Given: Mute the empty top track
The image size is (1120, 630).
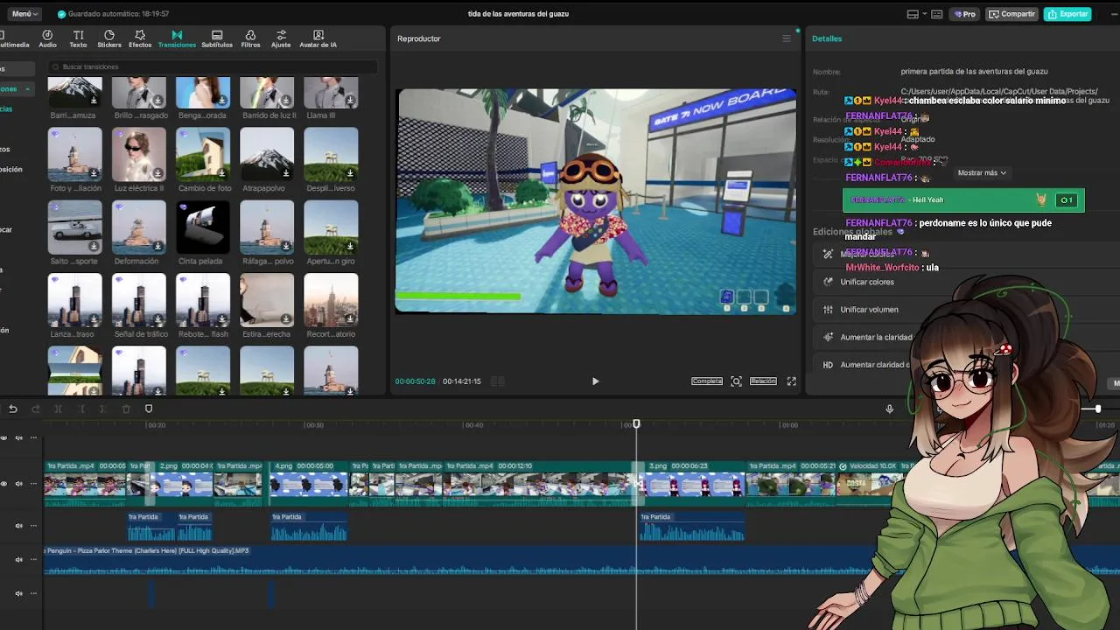Looking at the screenshot, I should tap(18, 437).
